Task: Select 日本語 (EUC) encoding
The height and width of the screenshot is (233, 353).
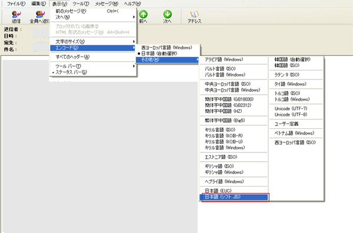Action: pyautogui.click(x=234, y=191)
